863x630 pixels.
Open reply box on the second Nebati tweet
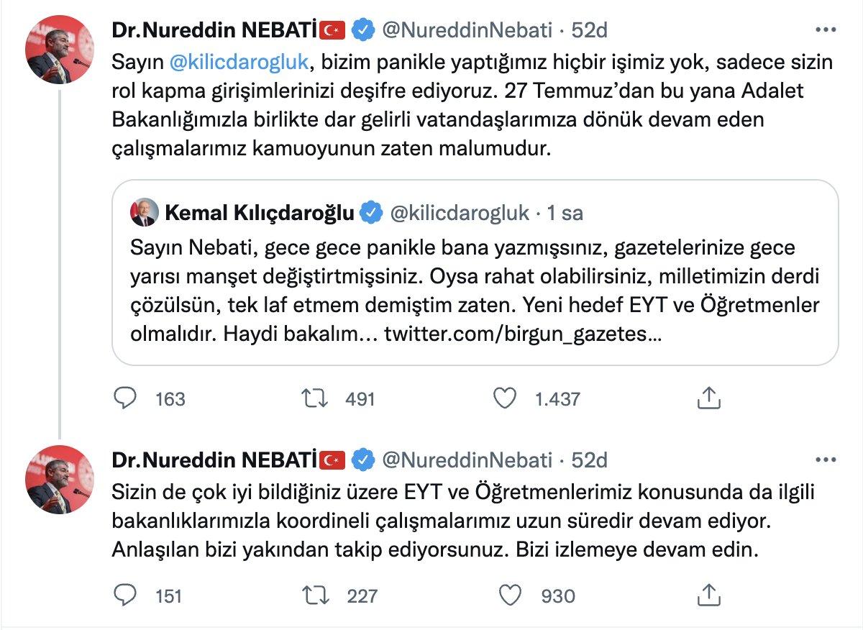click(x=124, y=595)
